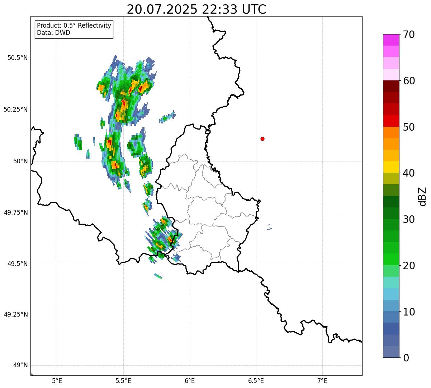Click the '49°N' latitude label
Viewport: 431px width, 388px height.
tap(20, 365)
